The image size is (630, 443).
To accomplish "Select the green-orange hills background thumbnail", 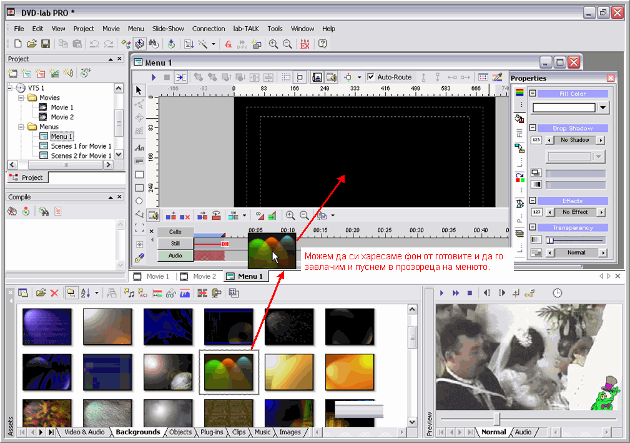I will [229, 372].
